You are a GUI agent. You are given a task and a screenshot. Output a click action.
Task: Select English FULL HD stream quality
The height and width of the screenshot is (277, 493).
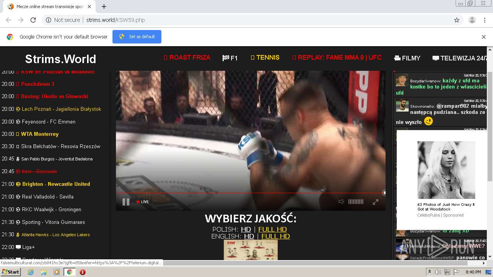[275, 236]
